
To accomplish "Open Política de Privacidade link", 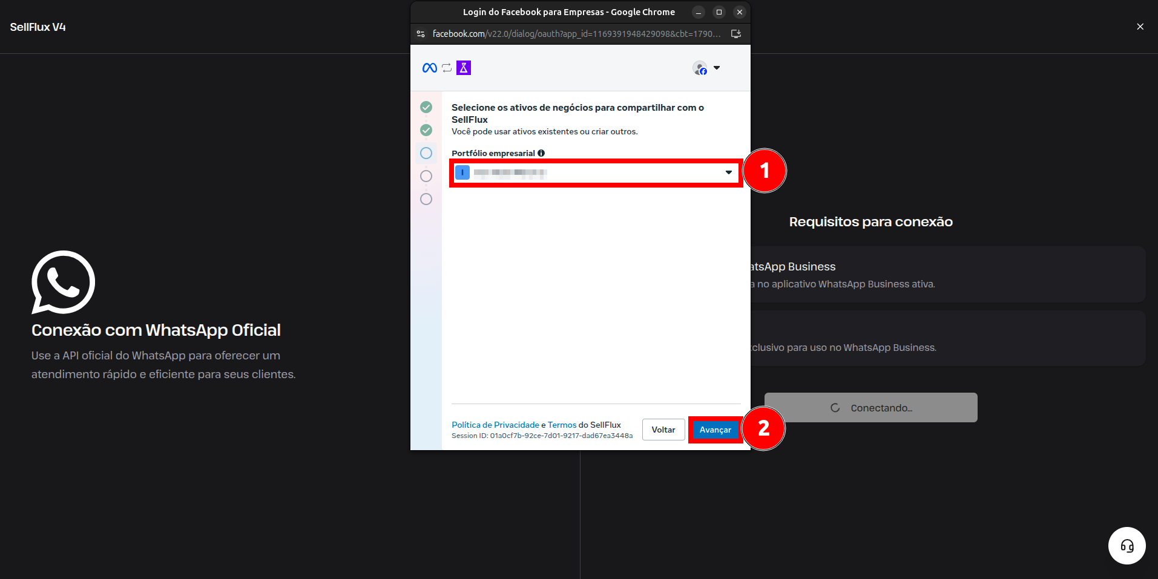I will pos(495,425).
